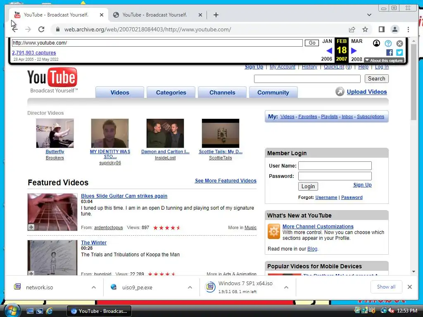Click the Upload Videos link
Viewport: 423px width, 317px height.
coord(367,92)
